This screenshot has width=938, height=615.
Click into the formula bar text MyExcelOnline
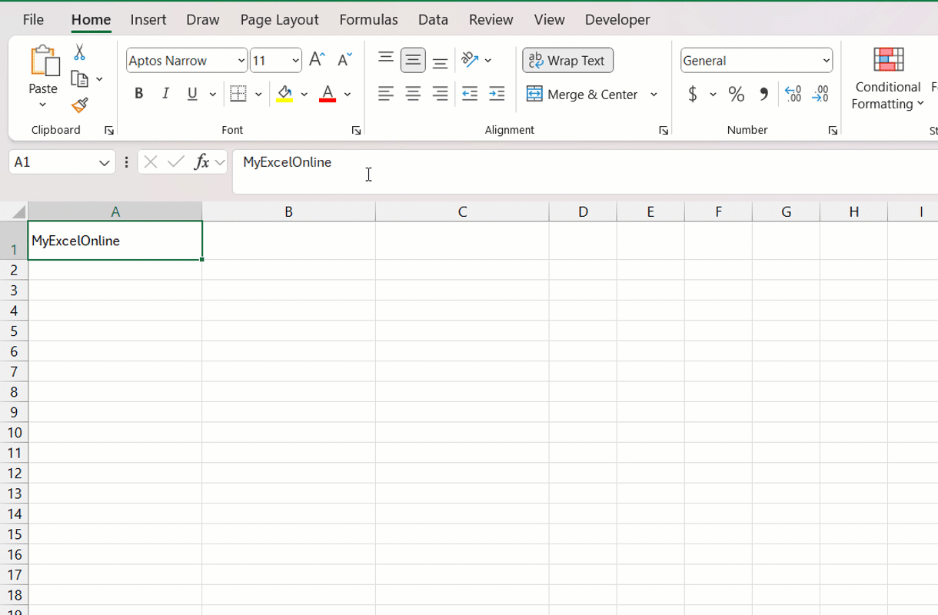click(x=287, y=162)
